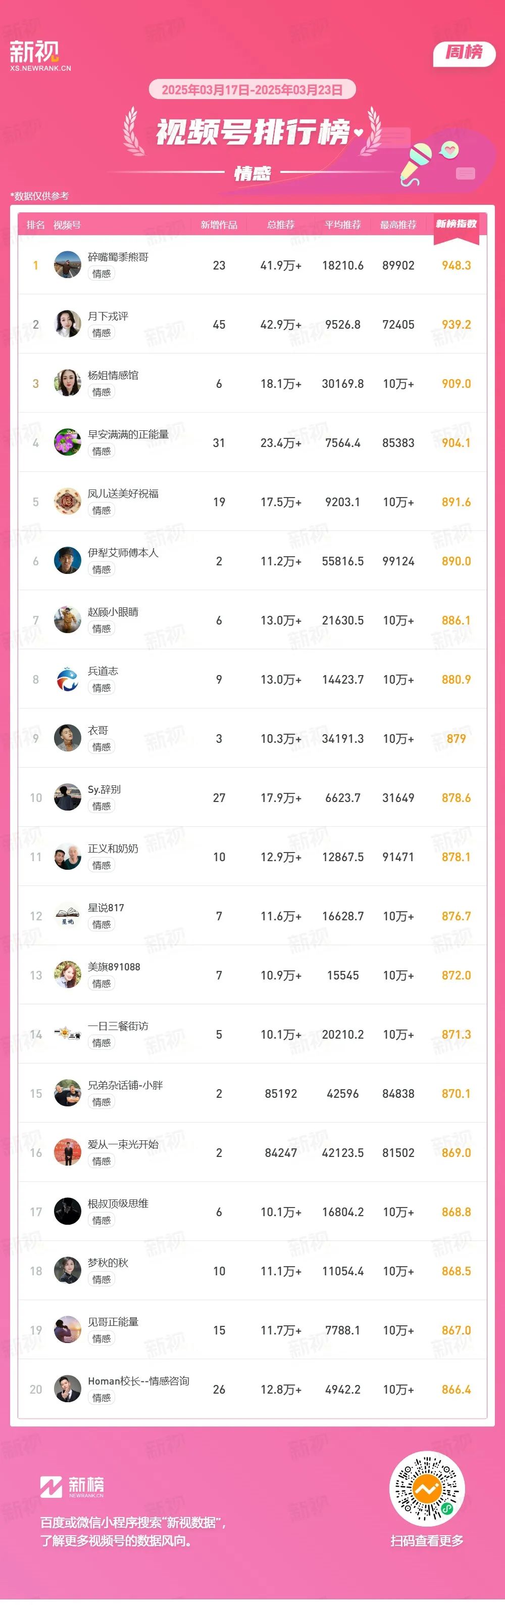505x1605 pixels.
Task: Click the flower avatar of 早安满满的正能量
Action: [x=68, y=442]
